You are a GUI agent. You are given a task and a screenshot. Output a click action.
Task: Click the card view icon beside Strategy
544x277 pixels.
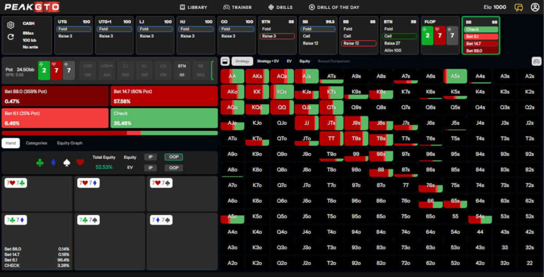point(225,61)
